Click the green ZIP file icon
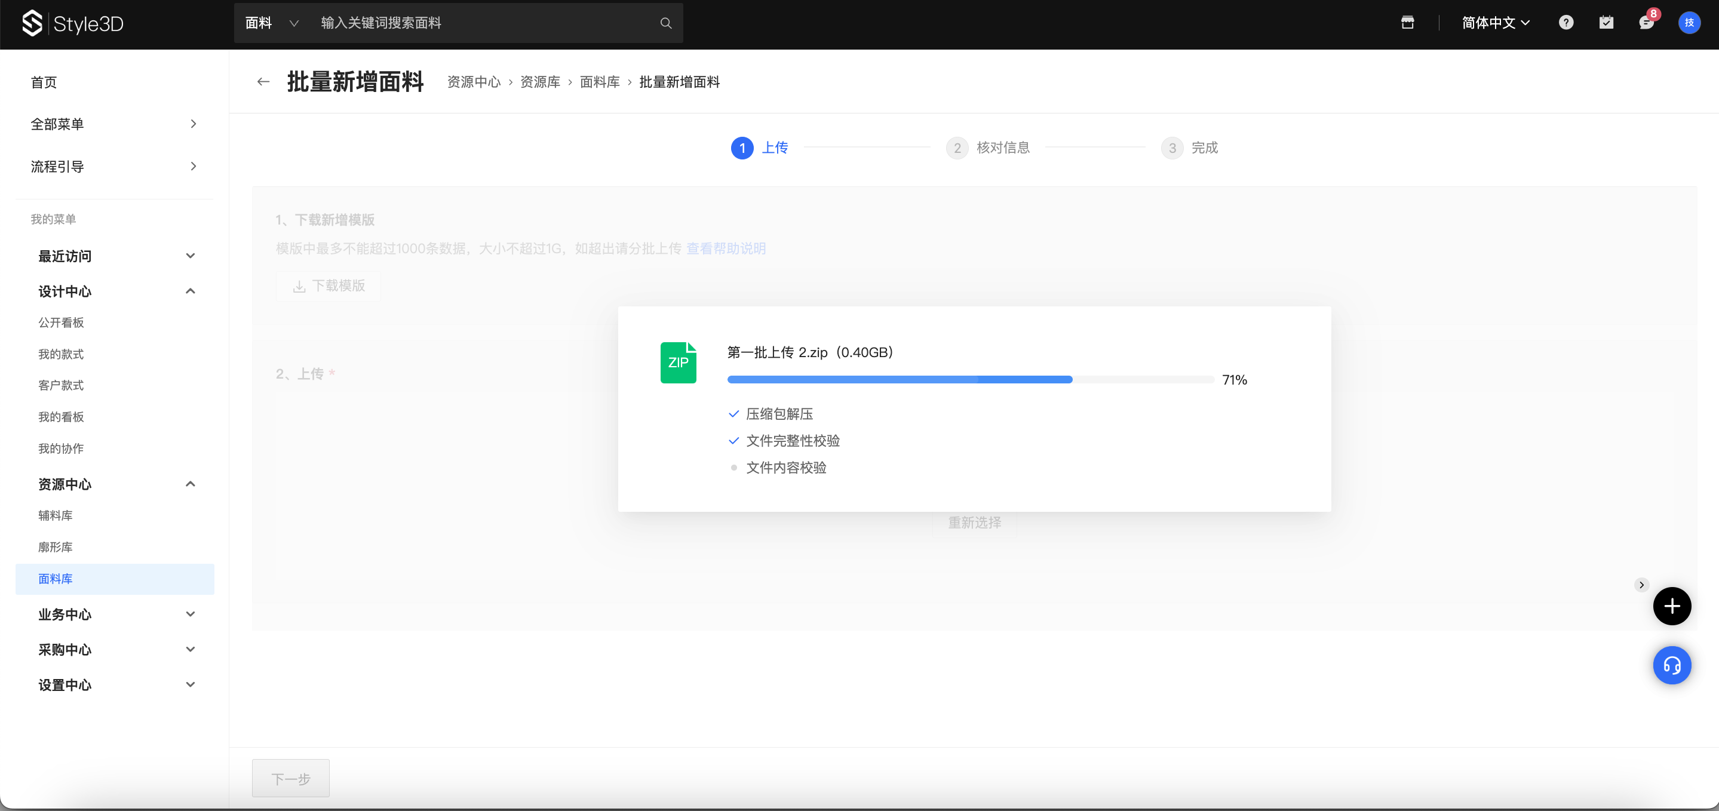The height and width of the screenshot is (811, 1719). 678,363
